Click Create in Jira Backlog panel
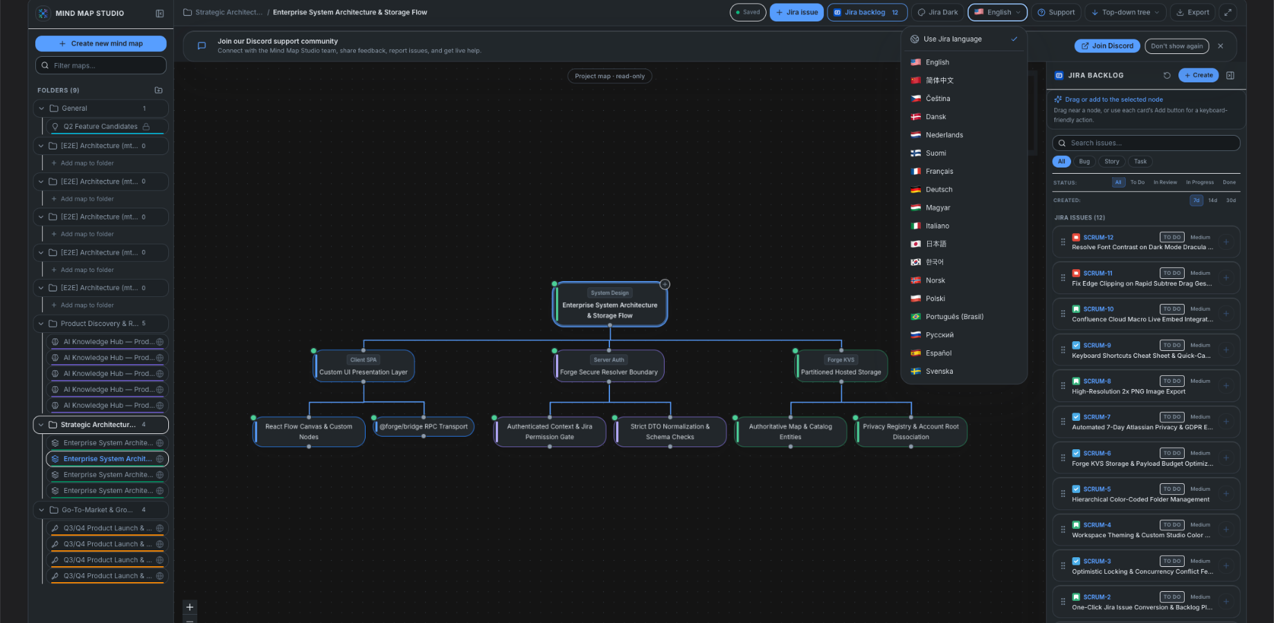Image resolution: width=1274 pixels, height=623 pixels. [x=1199, y=75]
